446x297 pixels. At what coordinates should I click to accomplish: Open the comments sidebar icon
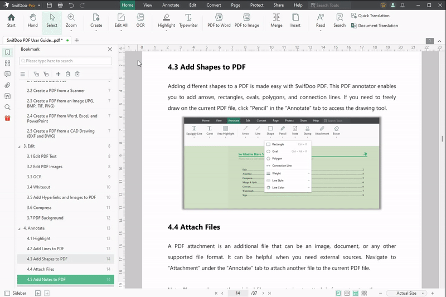click(x=8, y=74)
